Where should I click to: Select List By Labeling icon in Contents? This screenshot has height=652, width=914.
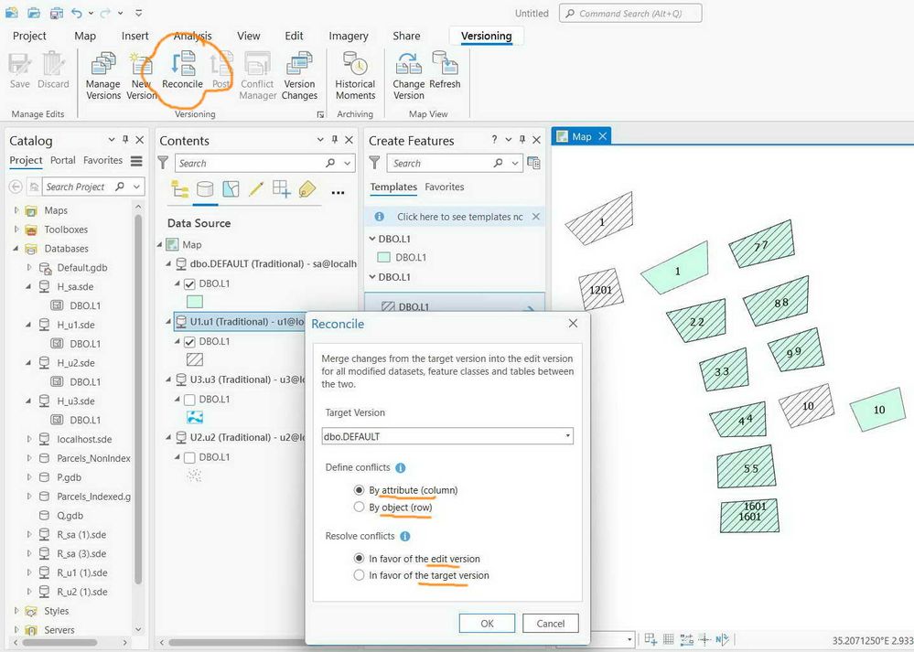[306, 188]
